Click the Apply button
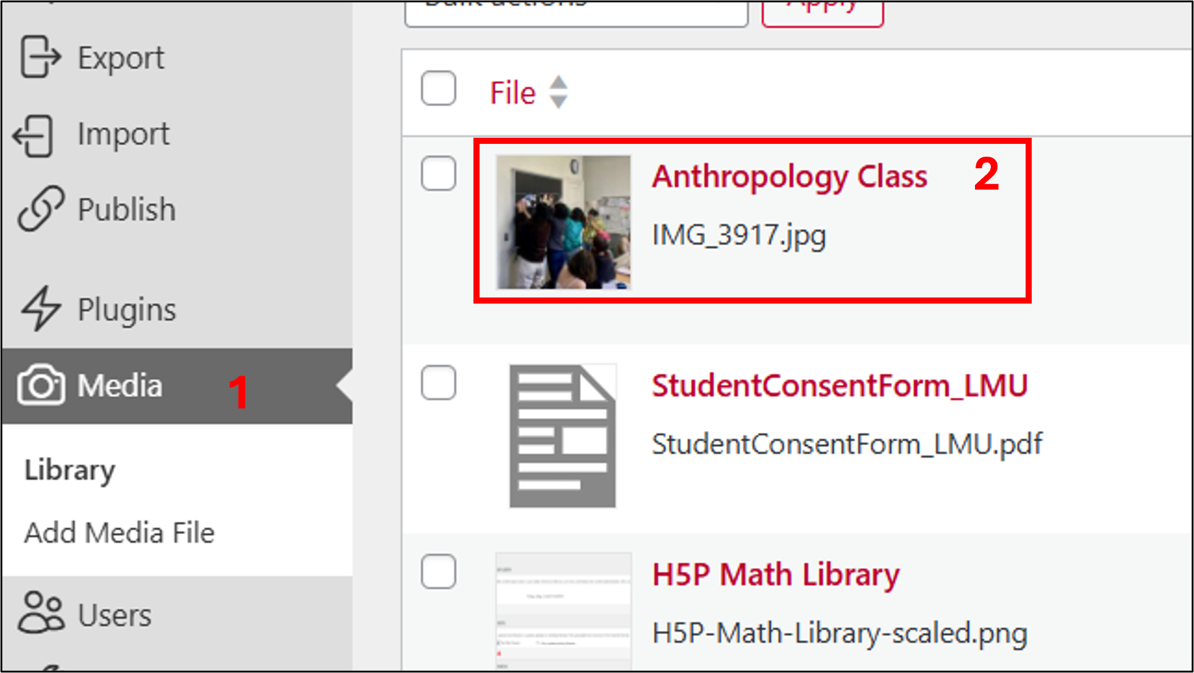Screen dimensions: 1194x673 [822, 12]
